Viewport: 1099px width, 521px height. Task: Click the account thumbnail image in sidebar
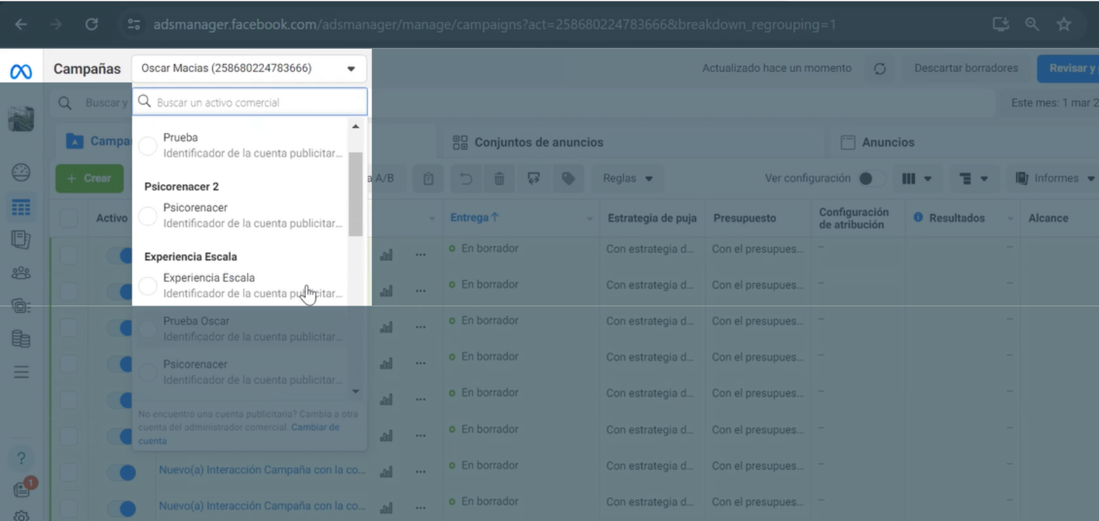click(21, 118)
